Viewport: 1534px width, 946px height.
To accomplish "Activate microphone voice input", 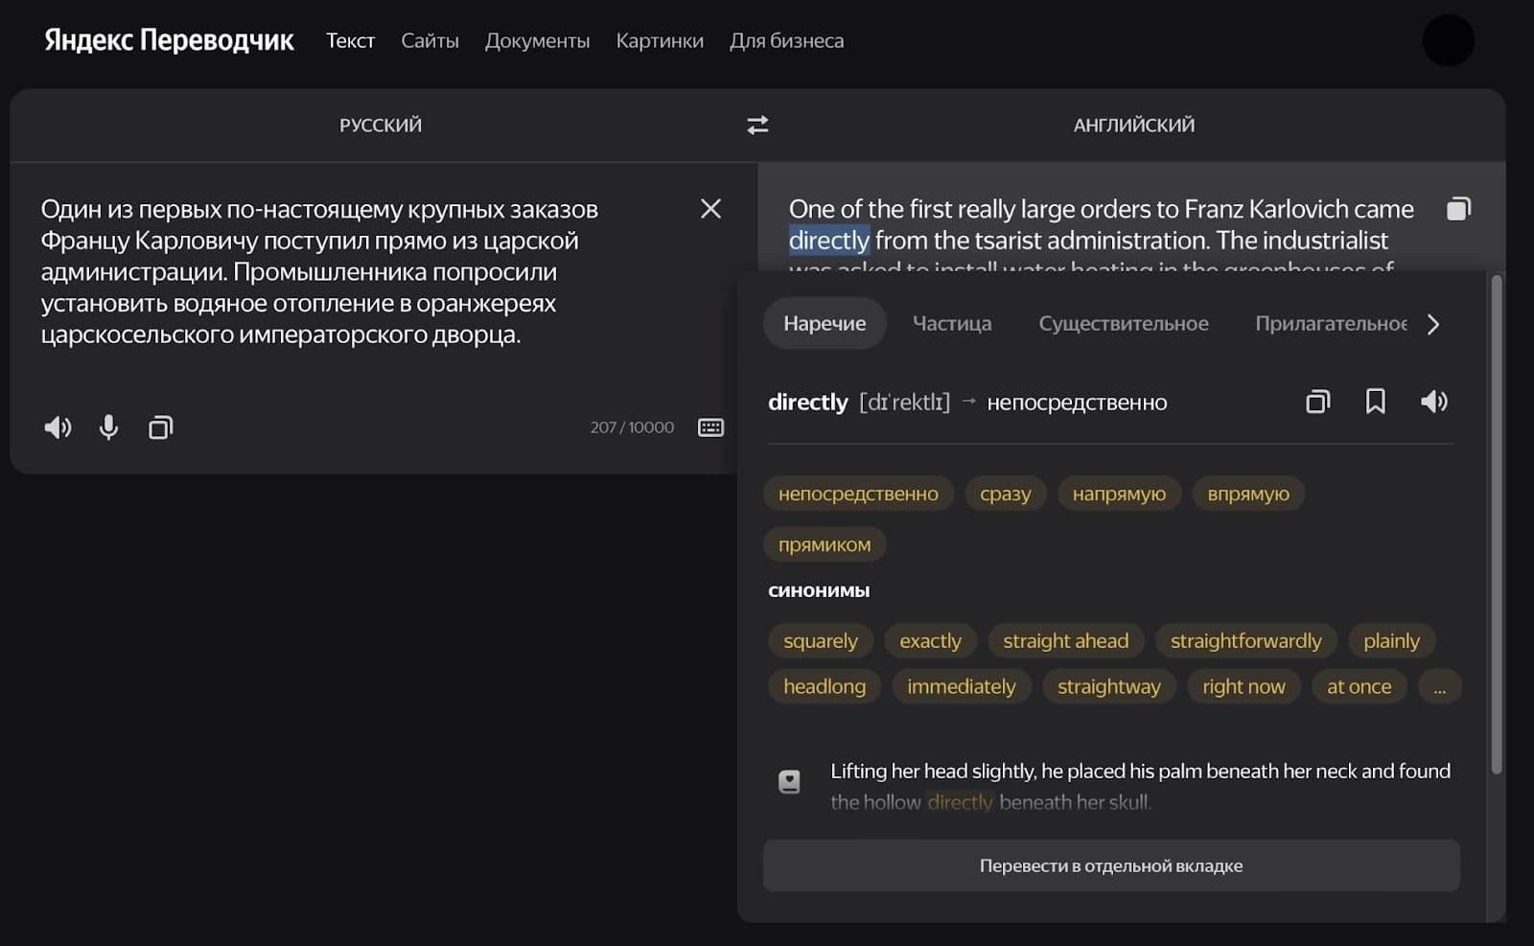I will (x=109, y=427).
